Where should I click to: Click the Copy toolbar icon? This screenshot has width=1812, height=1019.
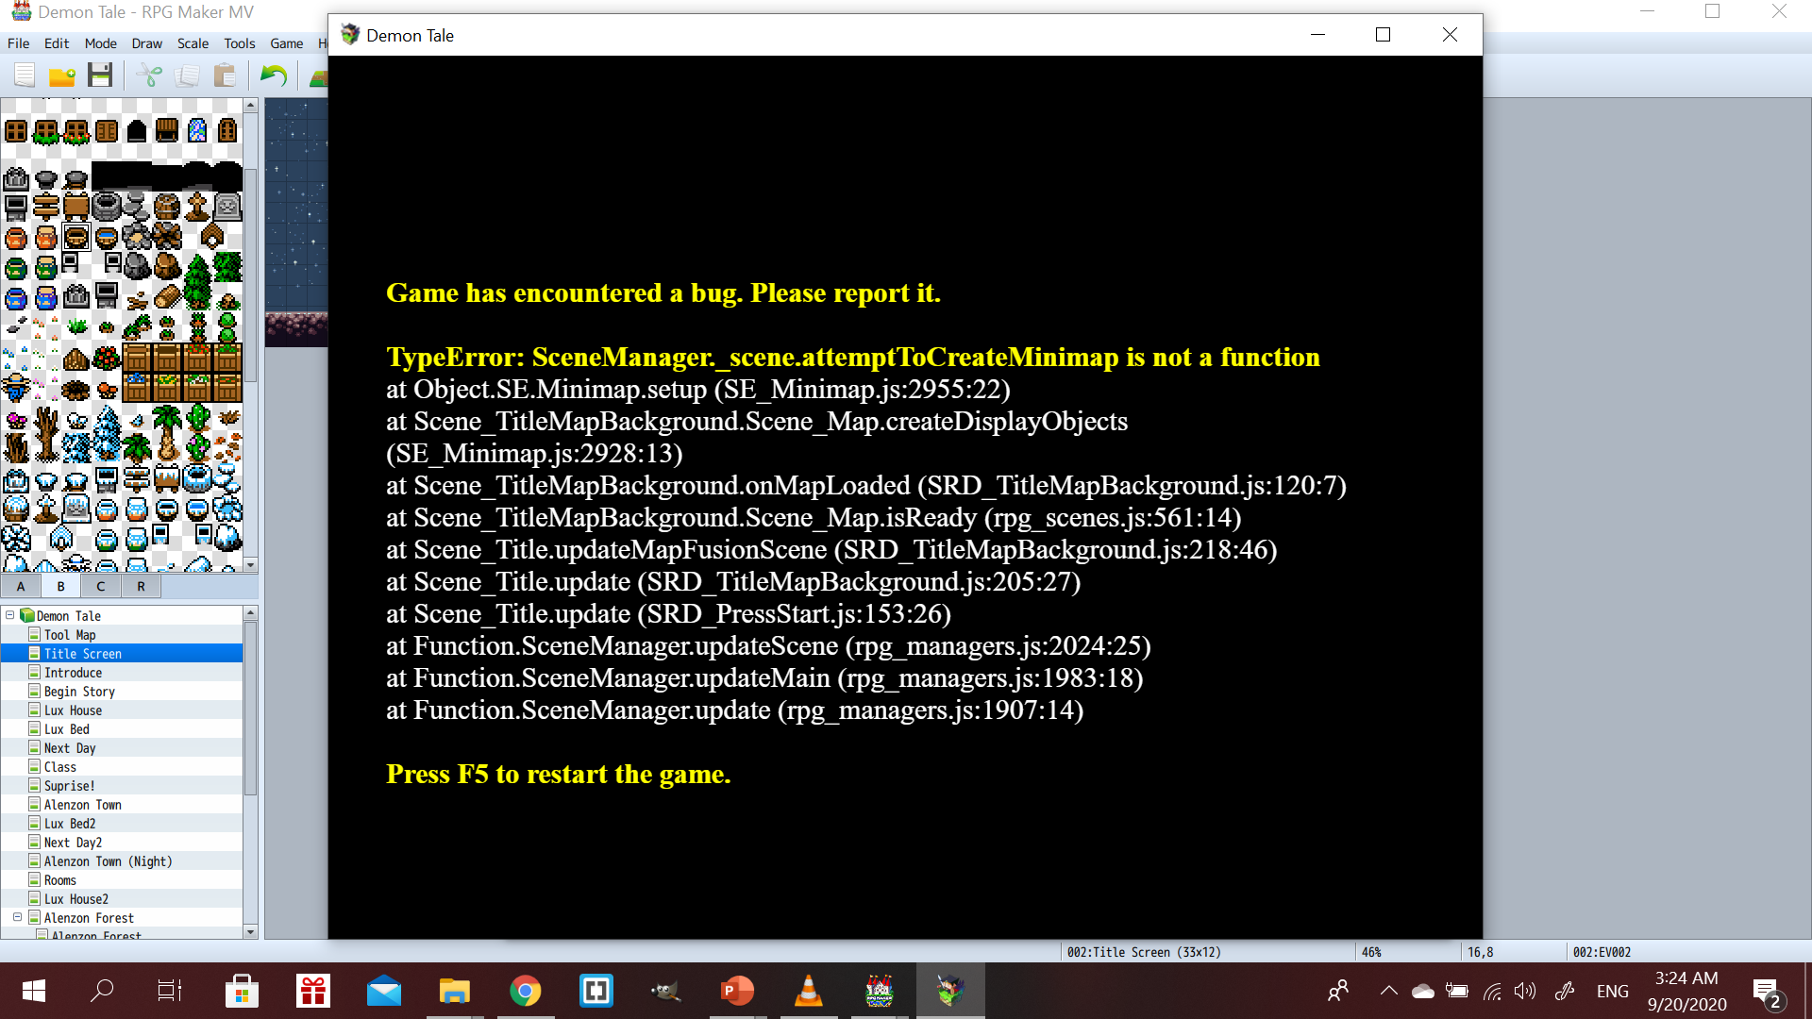(x=187, y=75)
